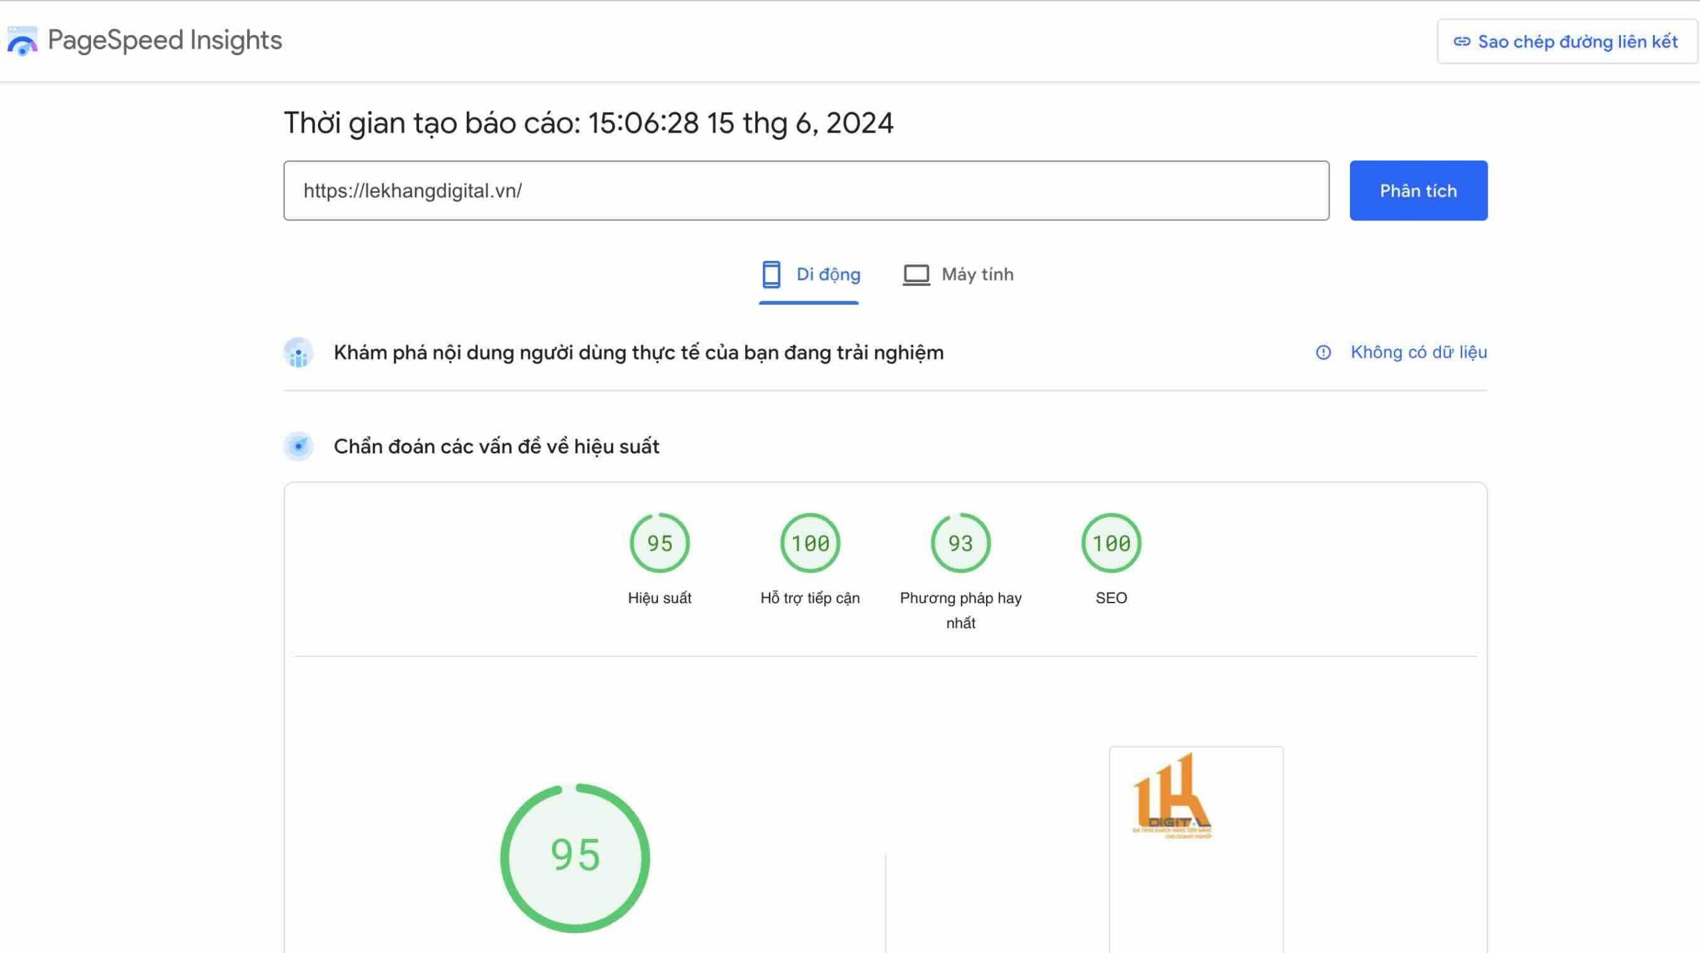Screen dimensions: 1700x953
Task: Click the Phương pháp hay nhất 93 gauge
Action: [x=961, y=543]
